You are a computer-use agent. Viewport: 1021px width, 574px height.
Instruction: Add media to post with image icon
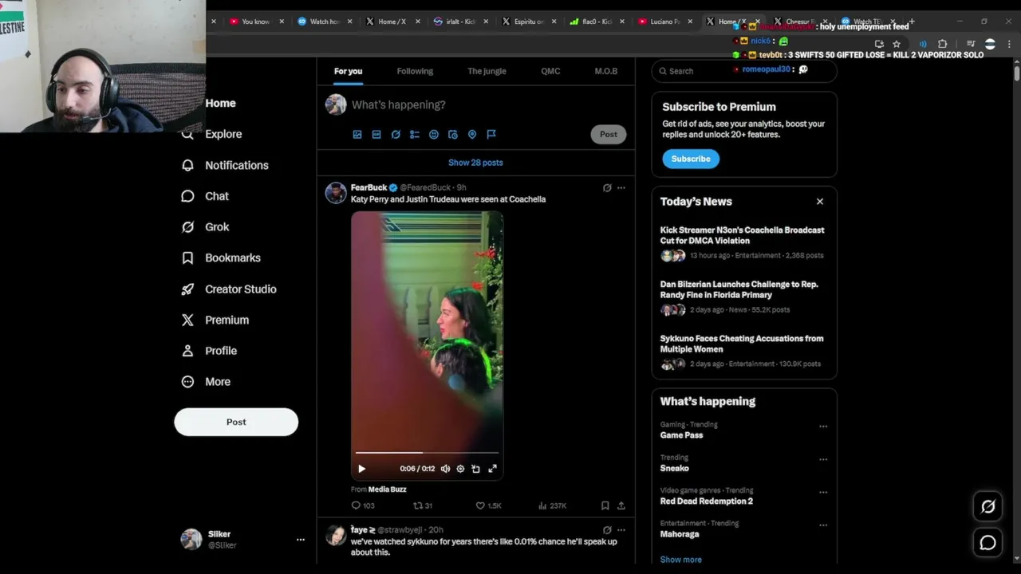357,135
